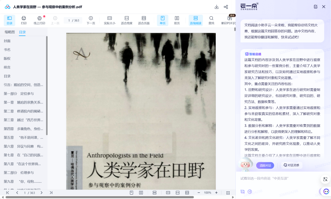The image size is (331, 199).
Task: Click the horizontal scrollbar at window bottom
Action: coord(100,197)
